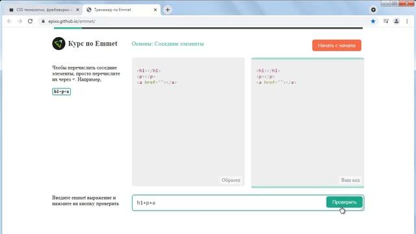Click the Чтобы перечислить соседние элементы paragraph
The width and height of the screenshot is (416, 234).
[x=86, y=73]
